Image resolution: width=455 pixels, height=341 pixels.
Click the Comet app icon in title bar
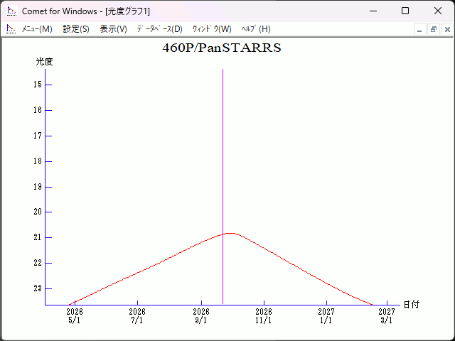[x=12, y=11]
